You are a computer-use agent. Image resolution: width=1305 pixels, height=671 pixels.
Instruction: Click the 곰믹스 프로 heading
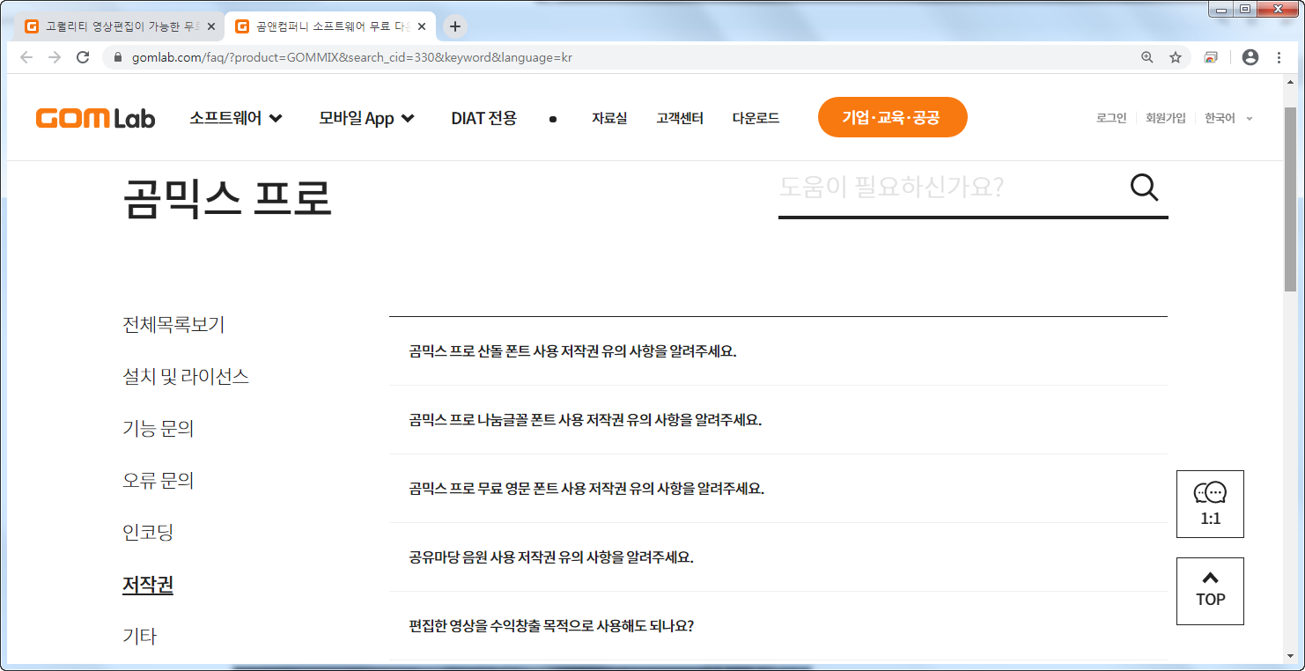click(x=227, y=198)
